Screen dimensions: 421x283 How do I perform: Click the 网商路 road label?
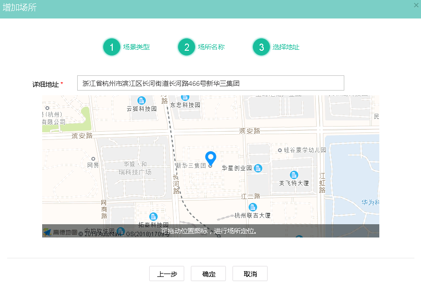click(104, 210)
